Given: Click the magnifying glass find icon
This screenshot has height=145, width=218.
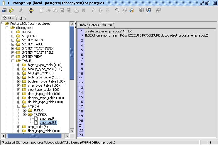Looking at the screenshot, I should pos(117,10).
